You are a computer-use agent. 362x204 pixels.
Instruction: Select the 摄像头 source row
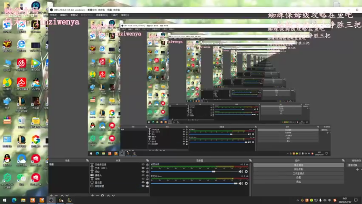click(119, 175)
